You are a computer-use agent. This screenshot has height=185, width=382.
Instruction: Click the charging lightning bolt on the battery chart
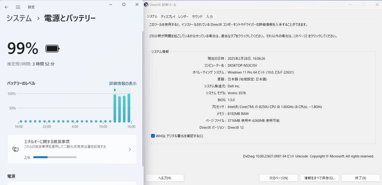click(115, 90)
